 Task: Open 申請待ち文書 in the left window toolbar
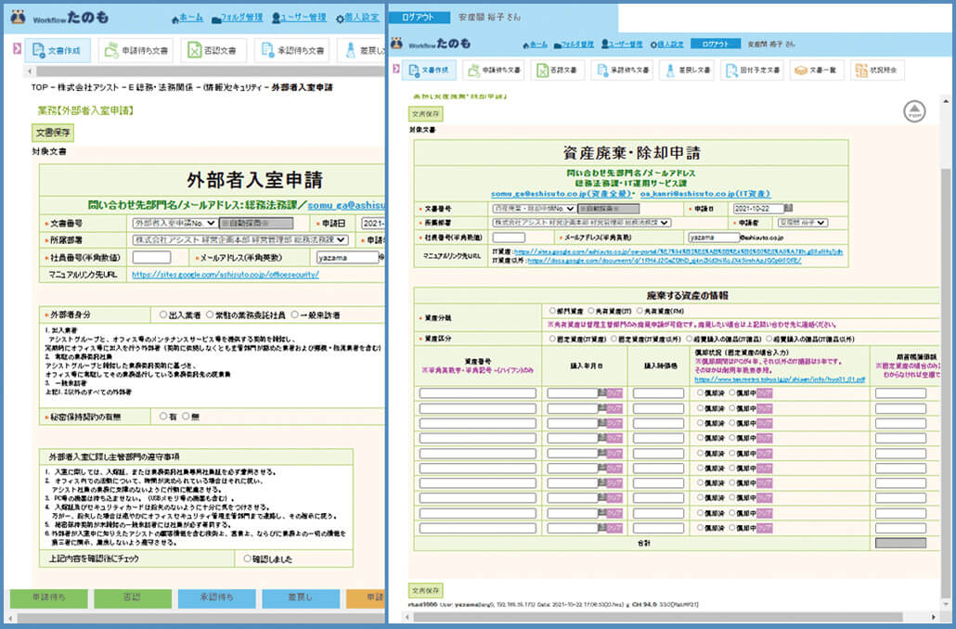click(136, 51)
